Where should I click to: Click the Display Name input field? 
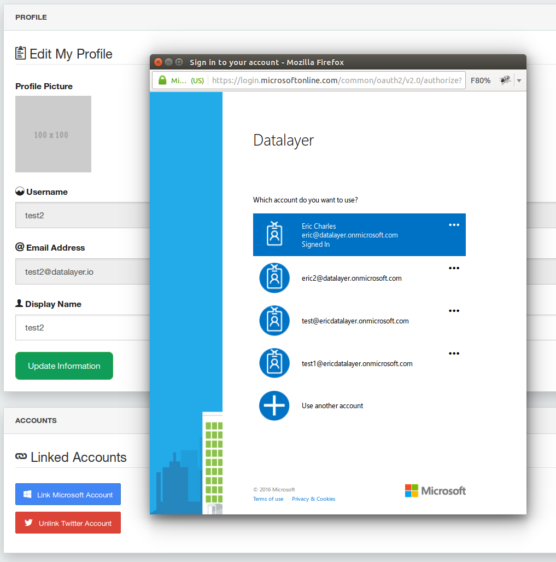[83, 327]
